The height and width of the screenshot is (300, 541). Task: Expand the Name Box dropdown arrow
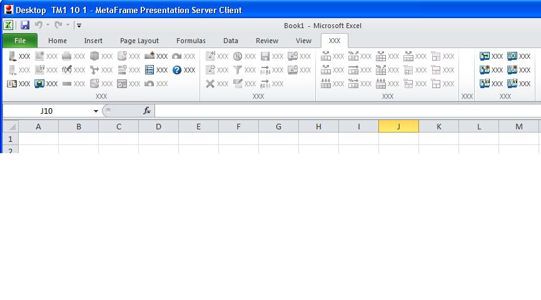(x=96, y=111)
